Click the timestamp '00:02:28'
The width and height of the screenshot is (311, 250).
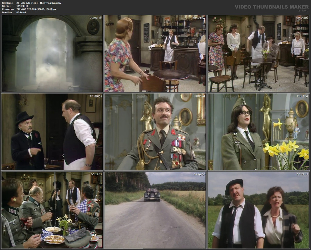tap(96, 17)
